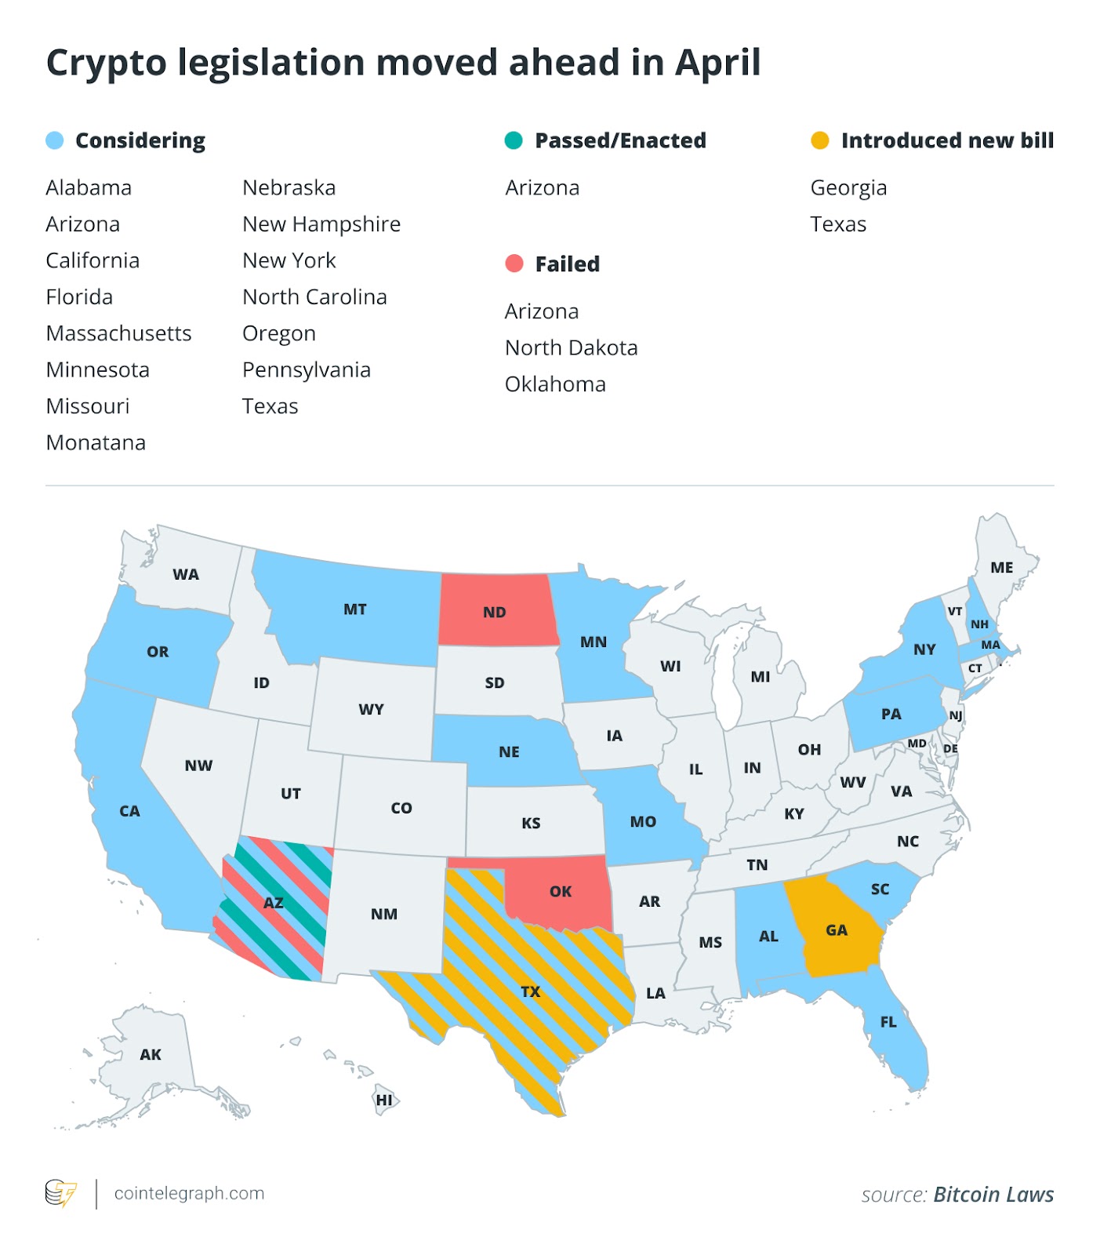This screenshot has height=1255, width=1100.
Task: Open the cointelegraph.com link
Action: point(189,1193)
